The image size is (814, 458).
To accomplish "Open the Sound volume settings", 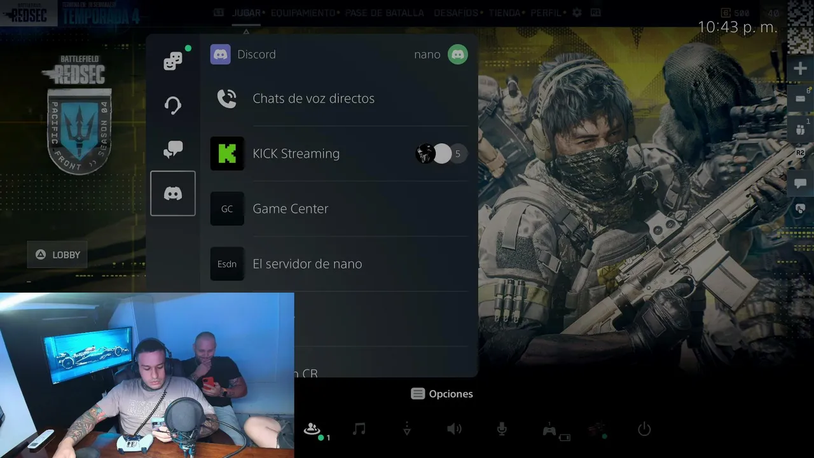I will click(x=454, y=429).
